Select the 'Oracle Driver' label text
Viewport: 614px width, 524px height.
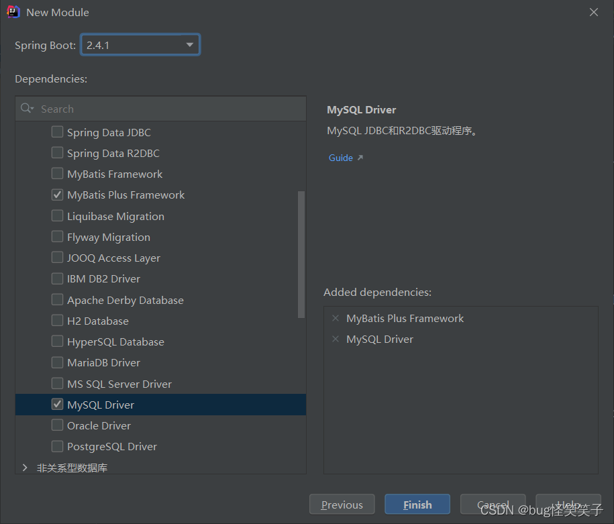coord(99,425)
